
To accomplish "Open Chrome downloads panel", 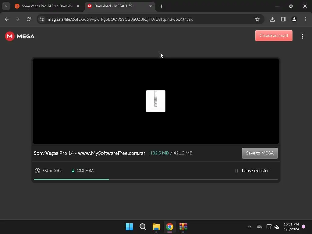I will (272, 19).
